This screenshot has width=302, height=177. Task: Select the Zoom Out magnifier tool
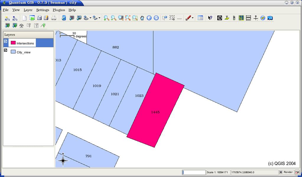click(113, 18)
